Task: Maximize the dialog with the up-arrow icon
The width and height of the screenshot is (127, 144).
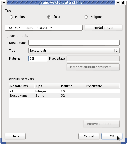Action: (118, 3)
